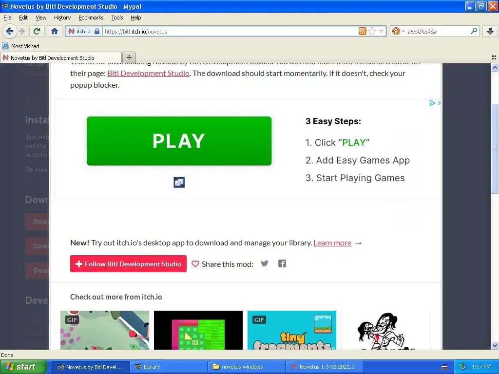The image size is (499, 374).
Task: Click the itch.io site identity lock icon
Action: click(x=97, y=31)
